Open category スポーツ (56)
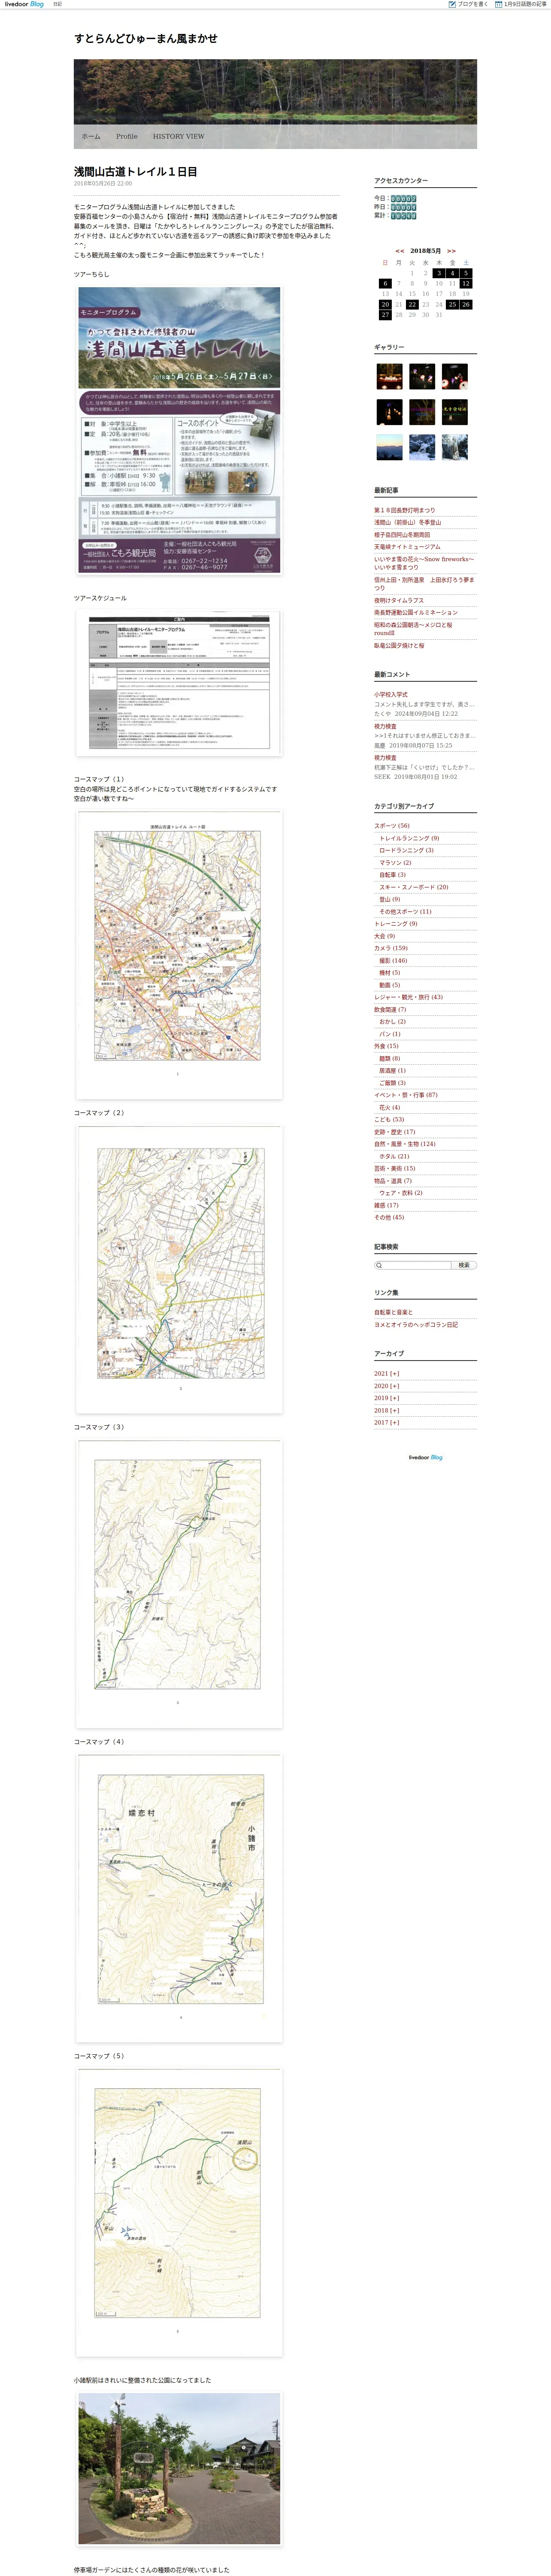Screen dimensions: 551x2576 392,826
